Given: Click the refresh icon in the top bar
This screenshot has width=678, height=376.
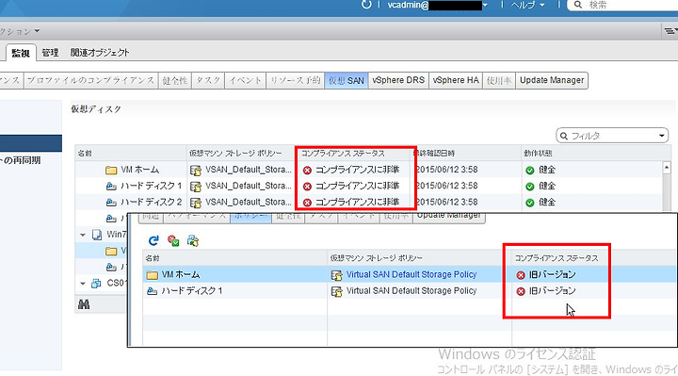Looking at the screenshot, I should 366,5.
